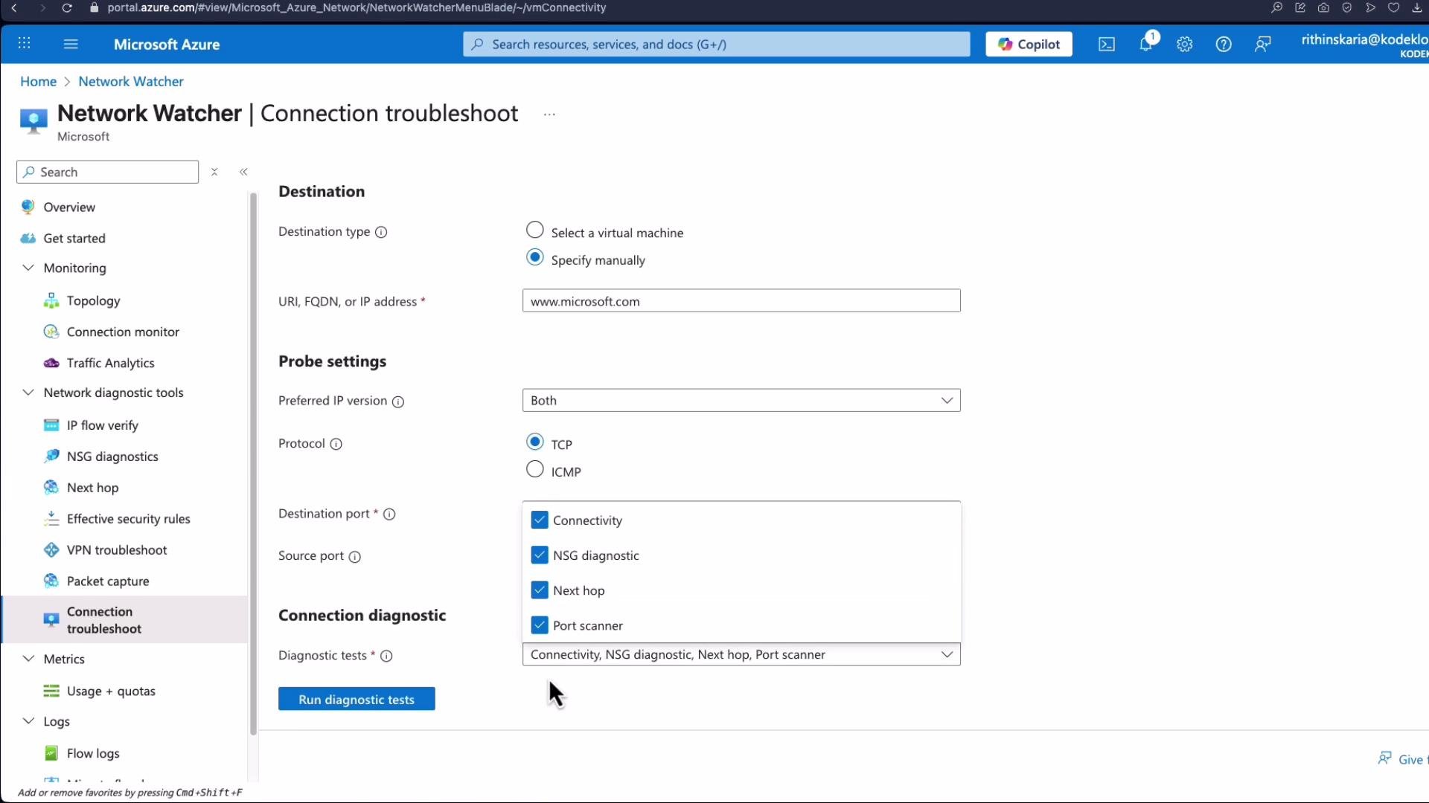1429x803 pixels.
Task: Clear the sidebar search with the X icon
Action: point(214,172)
